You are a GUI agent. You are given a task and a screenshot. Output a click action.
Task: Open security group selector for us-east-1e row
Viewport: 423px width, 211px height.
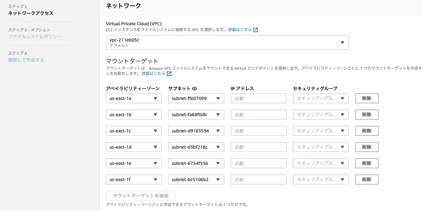(321, 163)
